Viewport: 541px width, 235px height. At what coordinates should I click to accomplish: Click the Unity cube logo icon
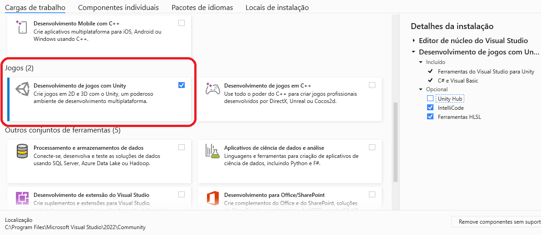tap(23, 89)
